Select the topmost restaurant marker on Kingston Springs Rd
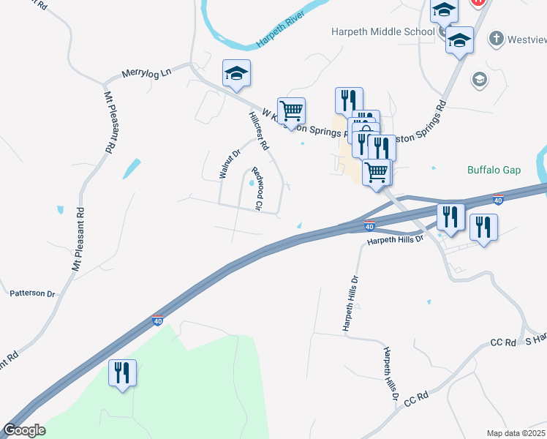Screen dimensions: 547x439 [349, 101]
